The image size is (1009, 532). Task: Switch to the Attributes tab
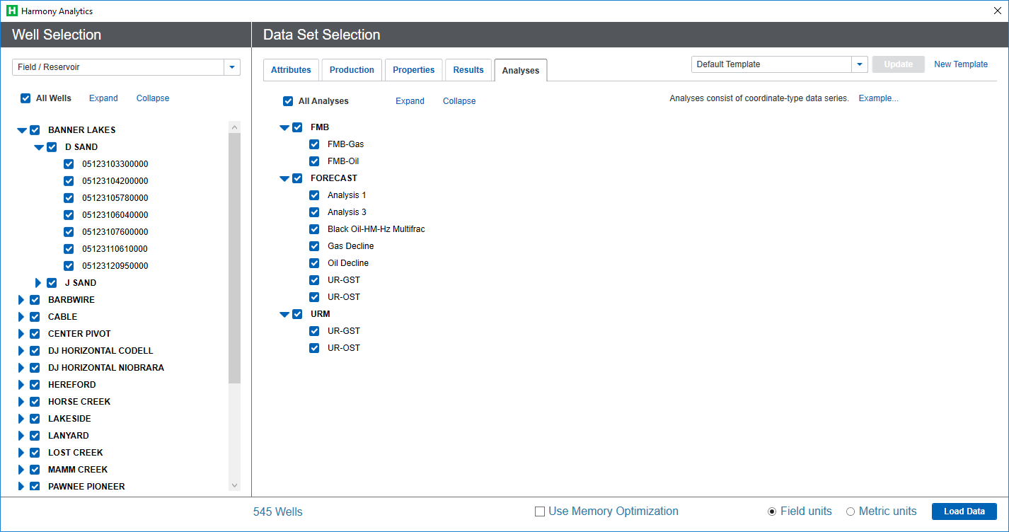(291, 70)
